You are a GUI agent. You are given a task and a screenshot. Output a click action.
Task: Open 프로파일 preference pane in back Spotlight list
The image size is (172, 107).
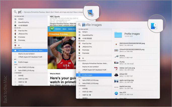pos(30,76)
